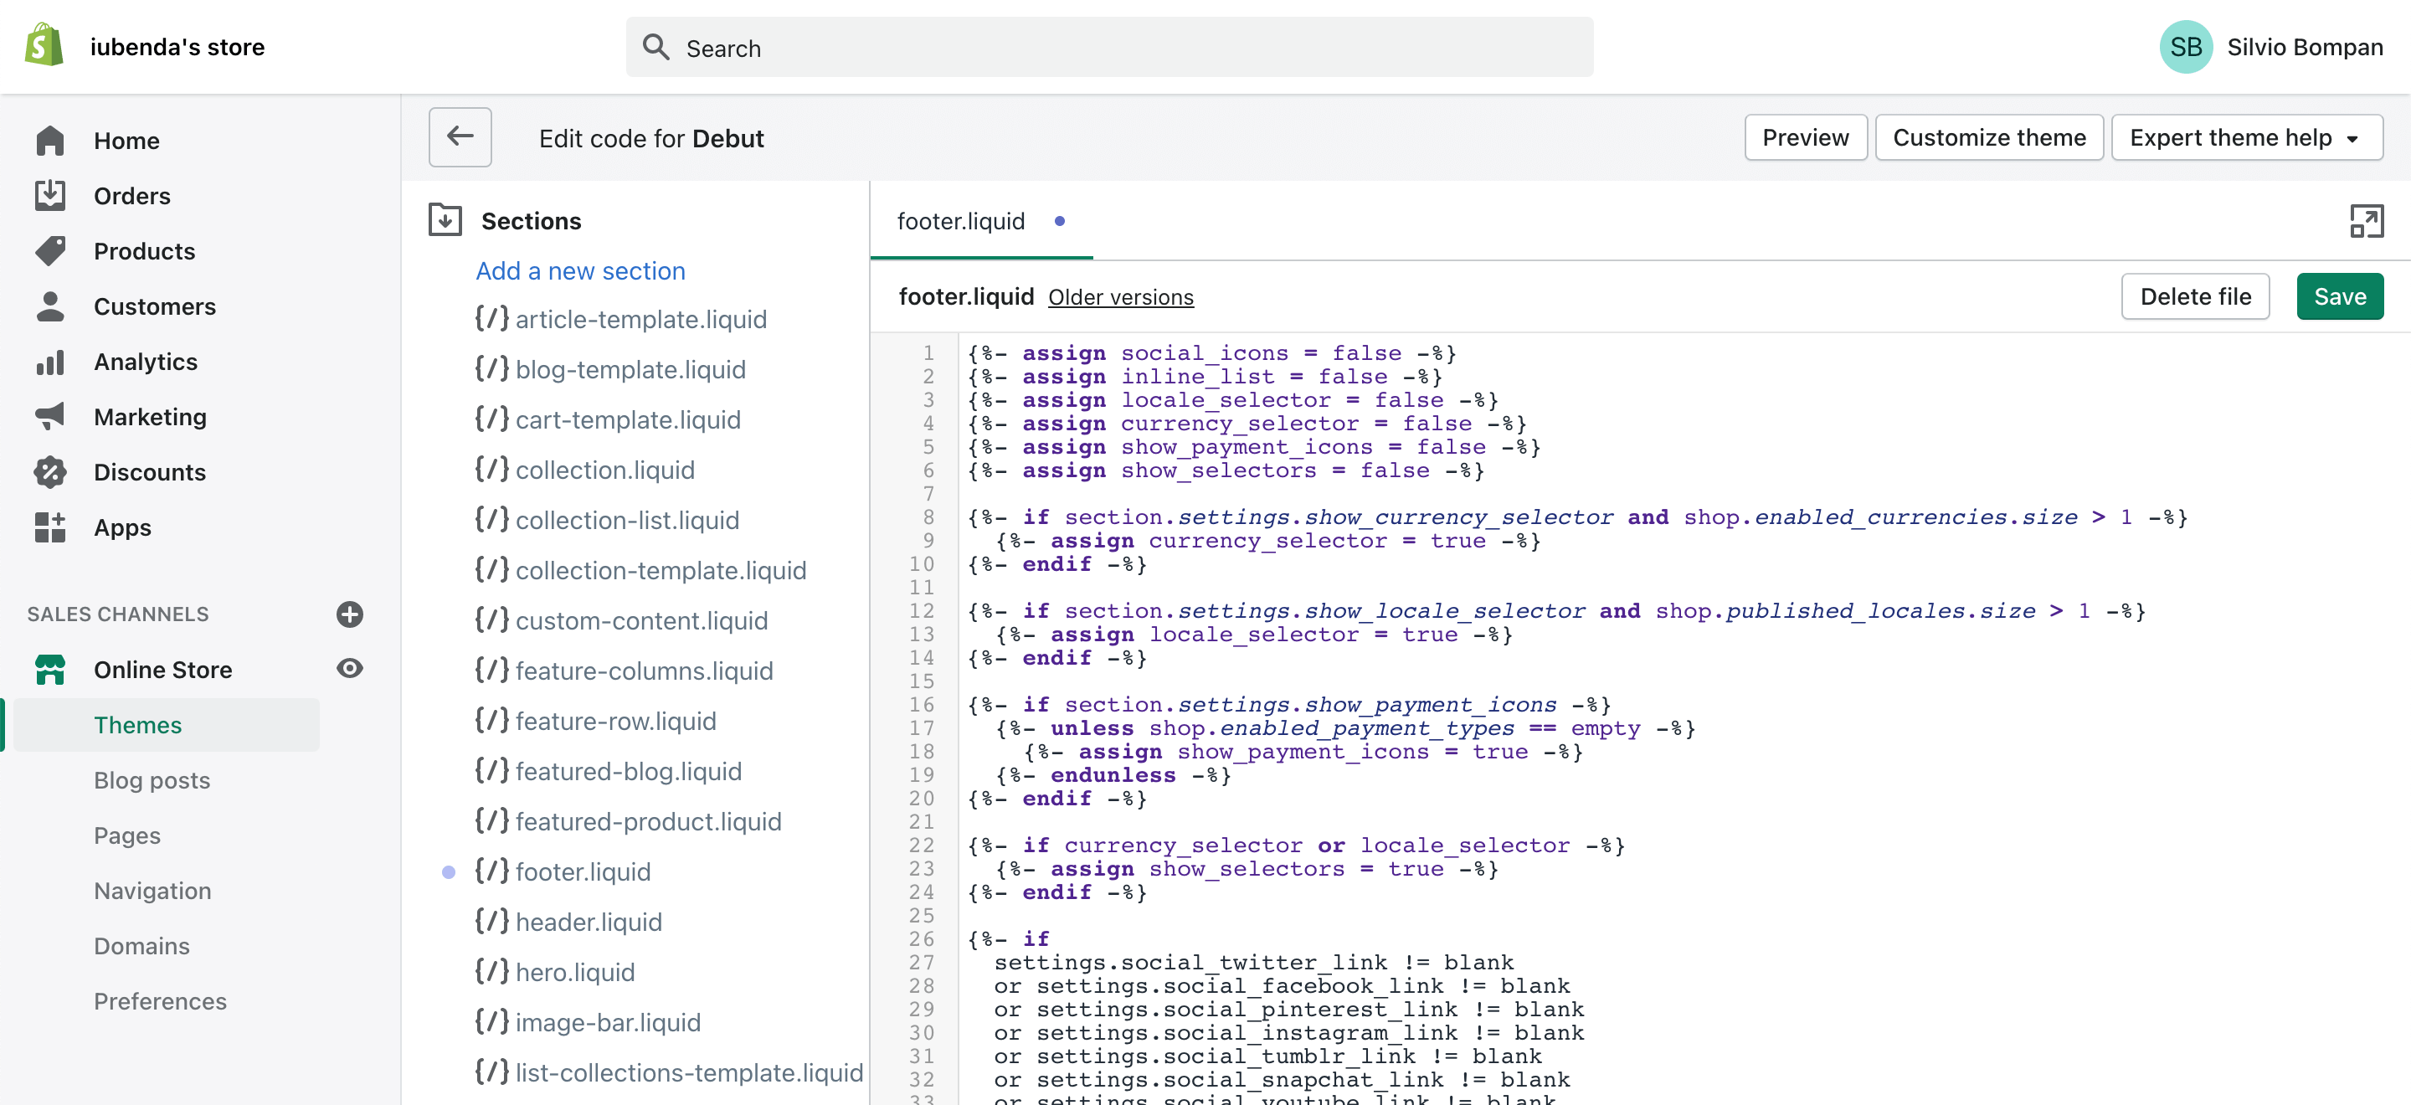Screen dimensions: 2411x1105
Task: Click the Sections folder download icon
Action: point(446,219)
